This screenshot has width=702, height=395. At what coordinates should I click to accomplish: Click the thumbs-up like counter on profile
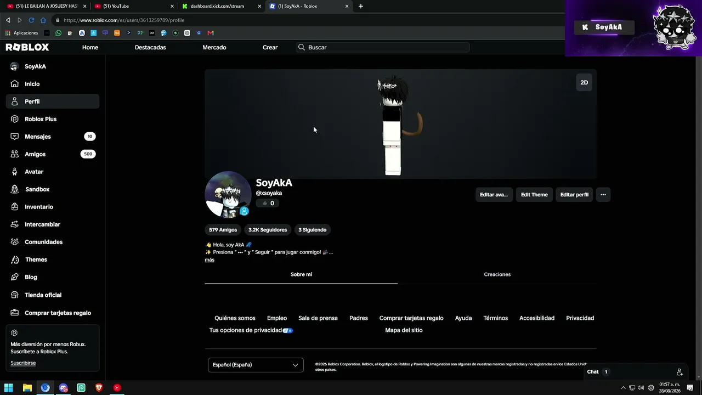[268, 204]
